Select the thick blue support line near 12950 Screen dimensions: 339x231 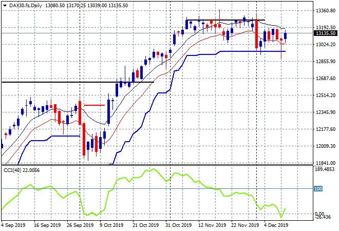click(253, 51)
